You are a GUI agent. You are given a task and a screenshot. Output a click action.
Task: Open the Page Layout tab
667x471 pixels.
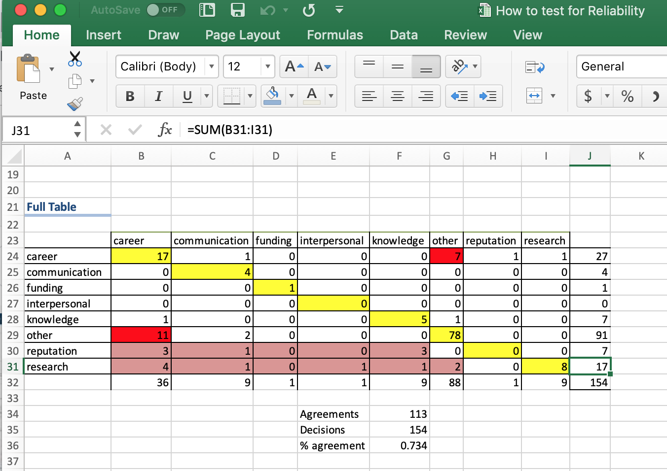click(x=242, y=35)
